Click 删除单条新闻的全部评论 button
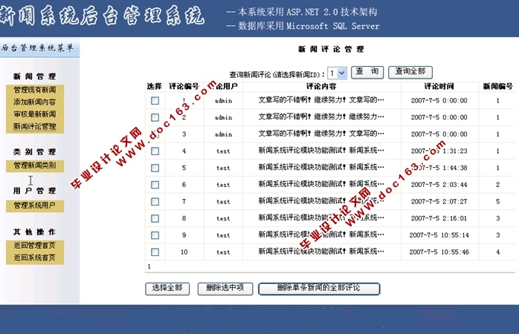 click(319, 289)
